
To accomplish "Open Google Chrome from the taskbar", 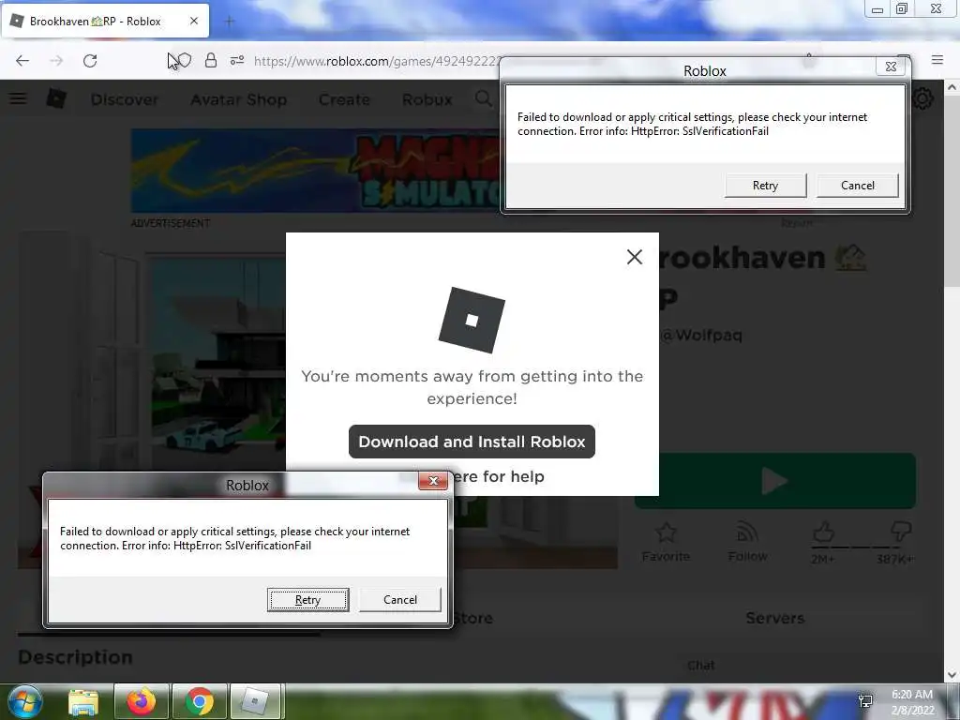I will point(199,701).
